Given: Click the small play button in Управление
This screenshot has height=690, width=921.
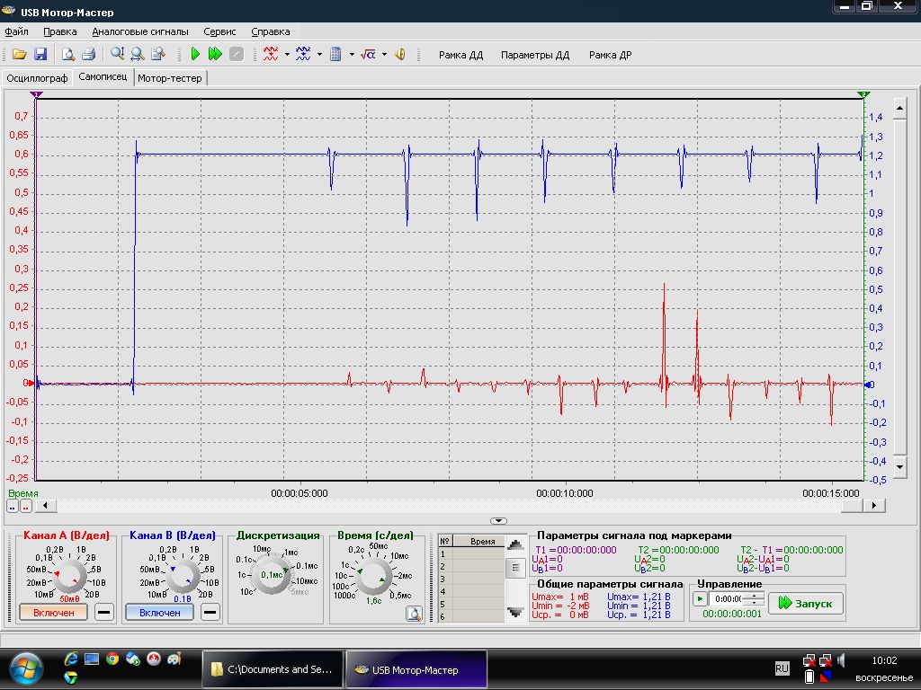Looking at the screenshot, I should pyautogui.click(x=700, y=599).
